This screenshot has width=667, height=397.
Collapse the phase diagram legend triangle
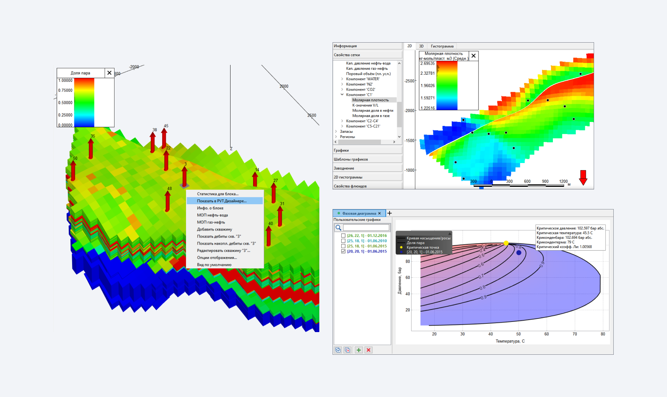click(449, 234)
